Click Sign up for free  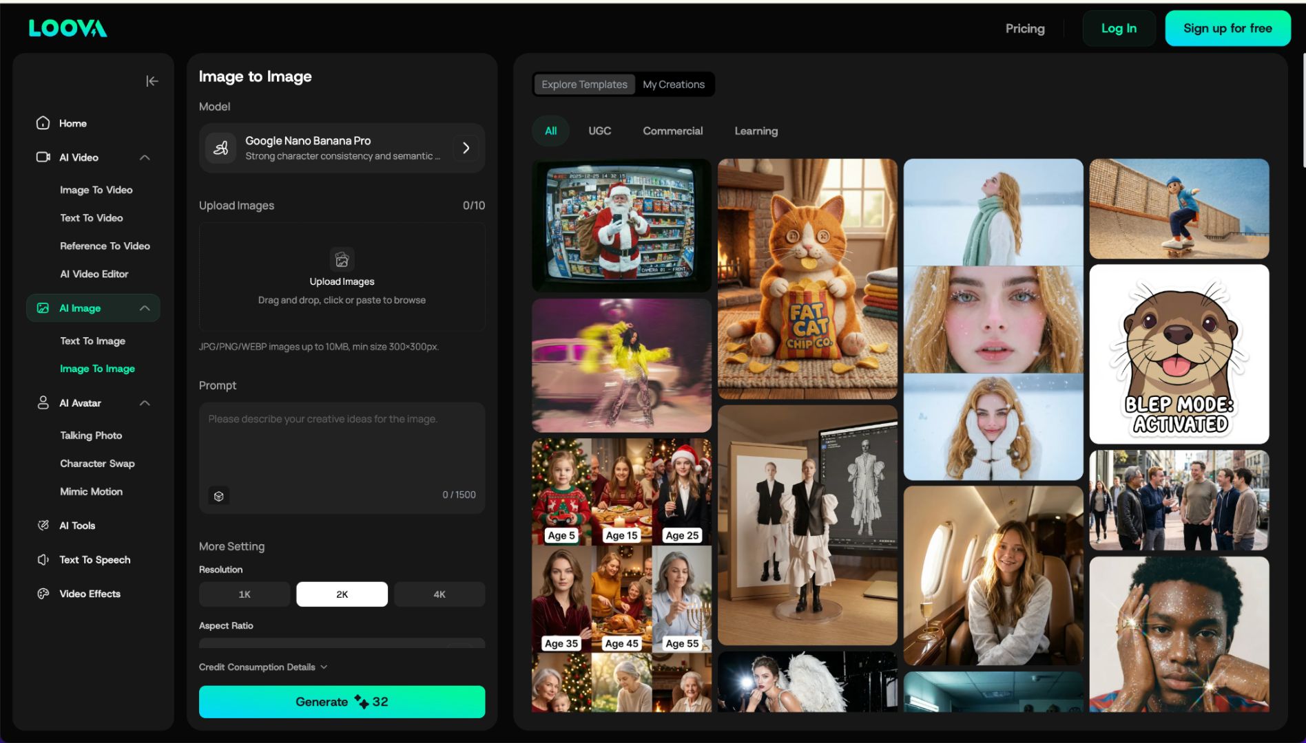(x=1227, y=28)
